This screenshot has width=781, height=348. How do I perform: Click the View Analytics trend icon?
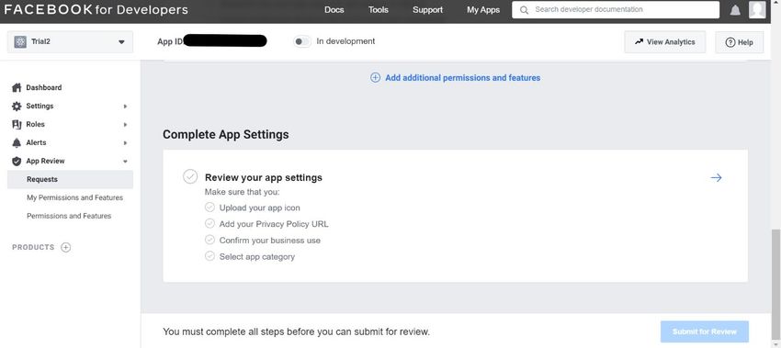coord(639,42)
